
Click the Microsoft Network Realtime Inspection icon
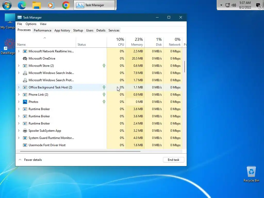25,51
